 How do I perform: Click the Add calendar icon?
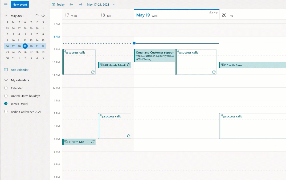click(x=6, y=70)
